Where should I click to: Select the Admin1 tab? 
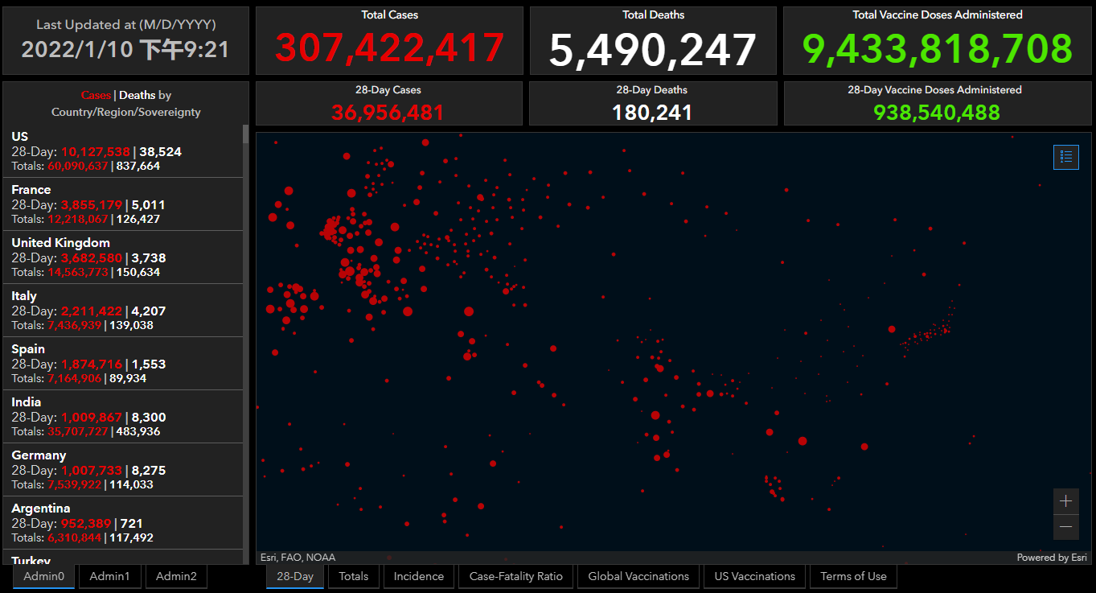point(109,576)
